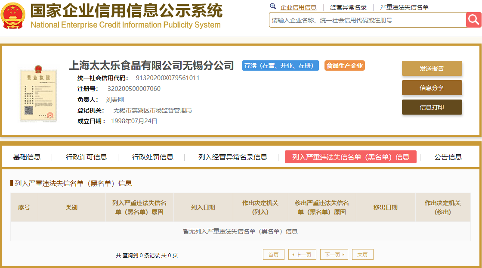Click the section heading 列入严重违法失信名单（黑名单）信息
Screen dimensions: 482x268
point(74,184)
